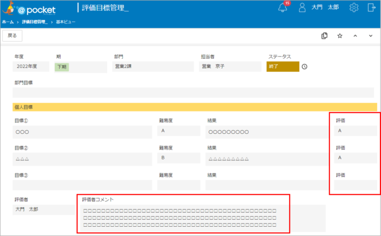
Task: Click the notification count badge 15
Action: click(x=287, y=3)
